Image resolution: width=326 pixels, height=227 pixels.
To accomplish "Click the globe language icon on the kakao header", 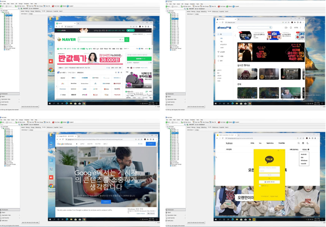I will [x=303, y=143].
